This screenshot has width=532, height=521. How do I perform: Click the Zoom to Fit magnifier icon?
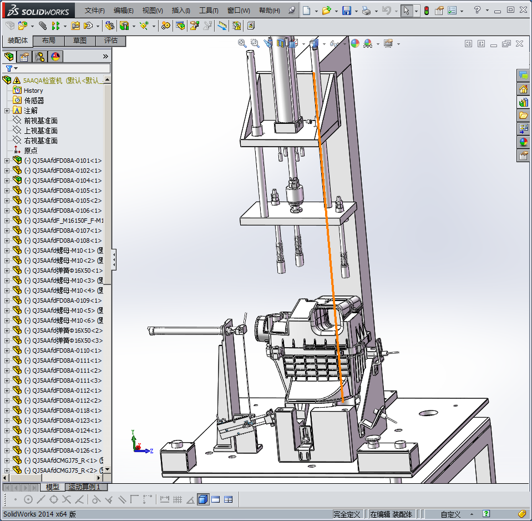242,43
